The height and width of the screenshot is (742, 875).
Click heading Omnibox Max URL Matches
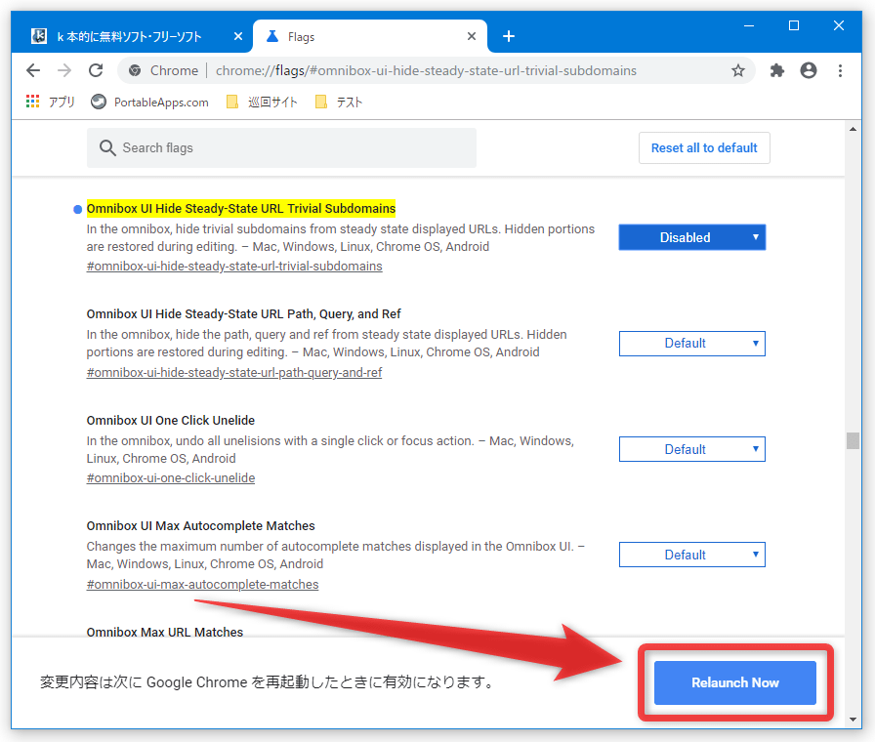point(165,632)
